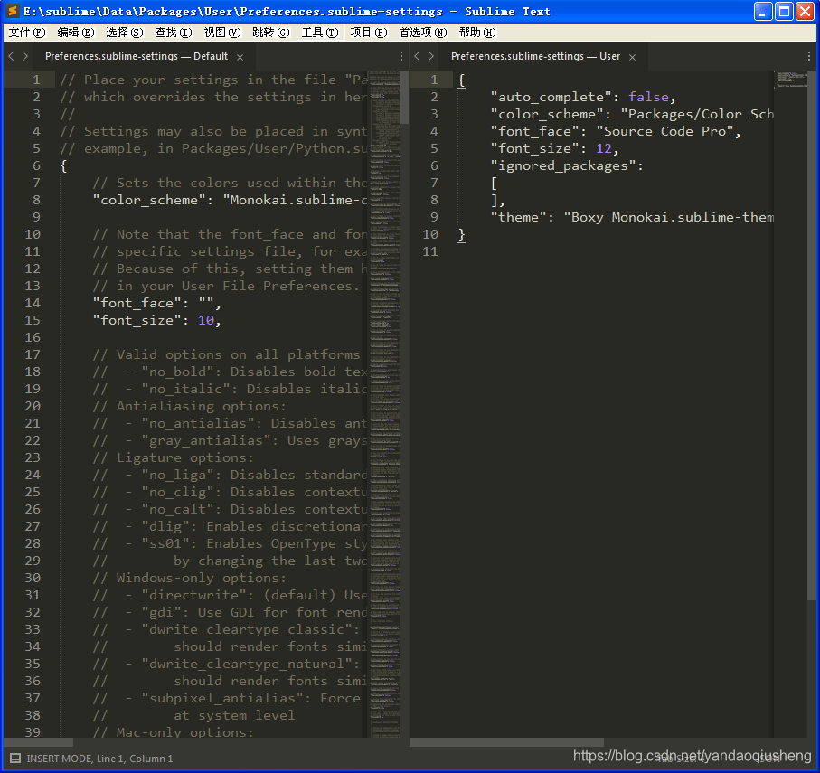Open the 选择(S) menu
820x773 pixels.
[x=125, y=33]
